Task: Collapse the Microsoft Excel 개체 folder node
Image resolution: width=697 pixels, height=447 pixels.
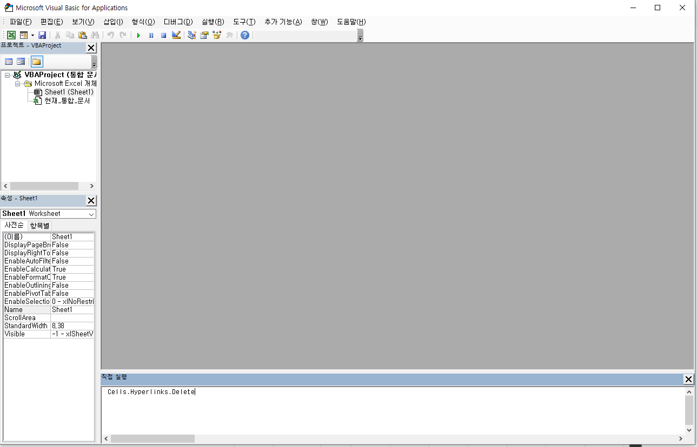Action: click(x=17, y=84)
